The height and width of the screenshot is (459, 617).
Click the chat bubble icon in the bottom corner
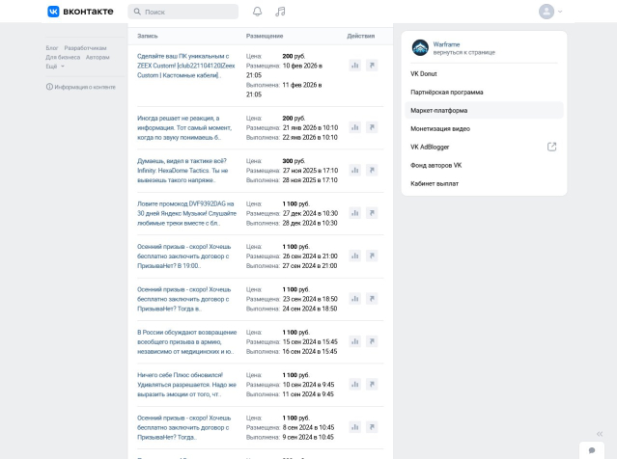pyautogui.click(x=592, y=450)
